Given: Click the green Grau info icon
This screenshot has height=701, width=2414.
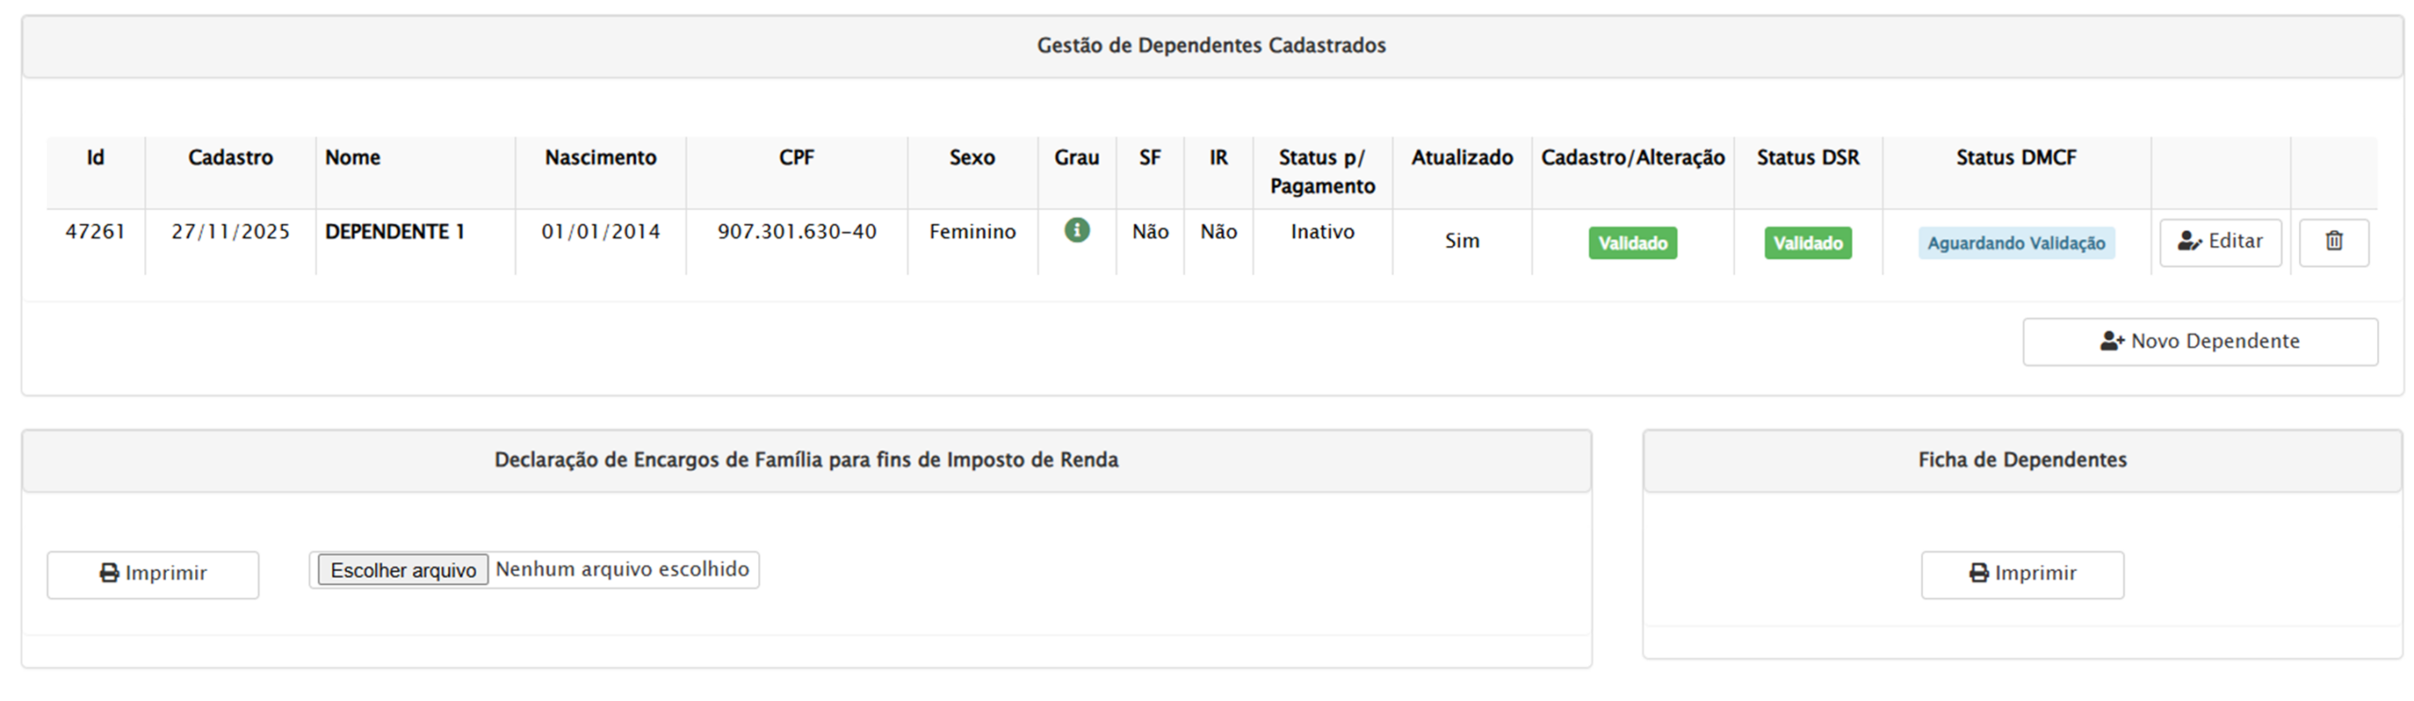Looking at the screenshot, I should coord(1076,230).
